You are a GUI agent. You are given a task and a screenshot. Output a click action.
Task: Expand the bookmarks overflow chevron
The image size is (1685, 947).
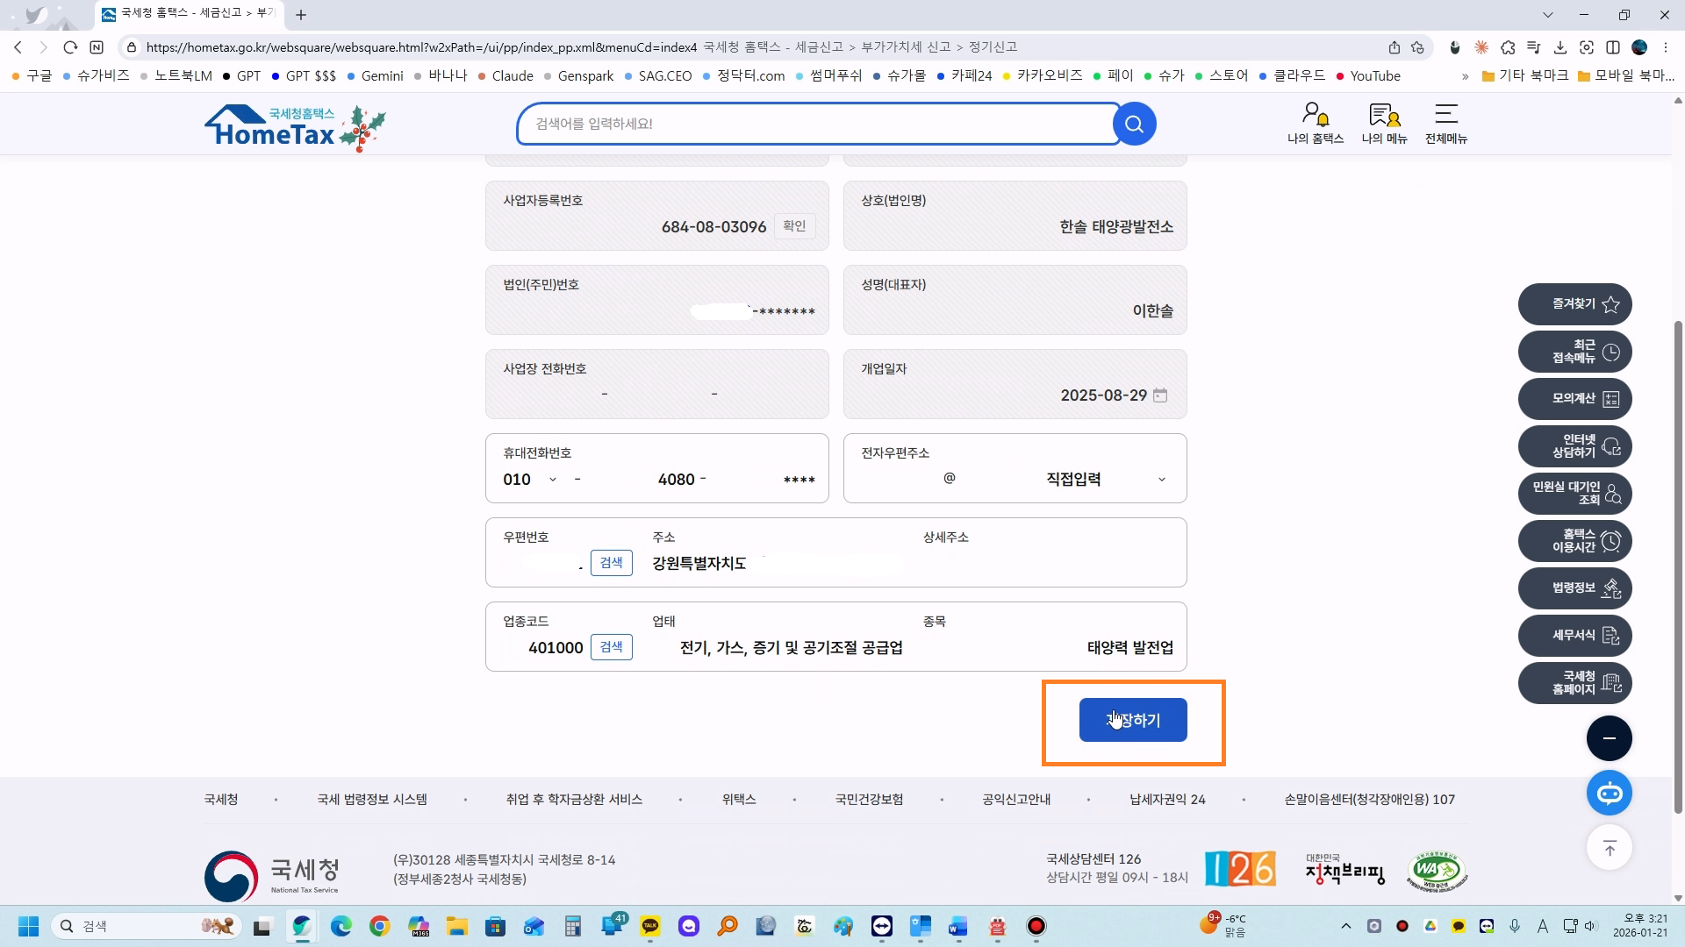[x=1464, y=76]
